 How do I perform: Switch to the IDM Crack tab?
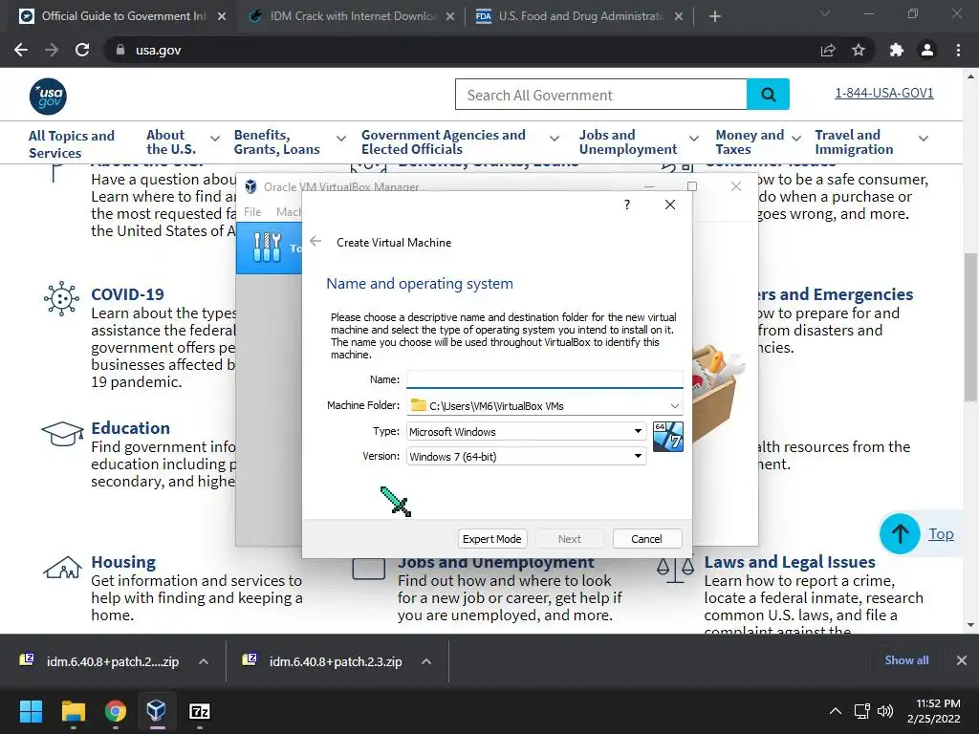click(x=353, y=16)
